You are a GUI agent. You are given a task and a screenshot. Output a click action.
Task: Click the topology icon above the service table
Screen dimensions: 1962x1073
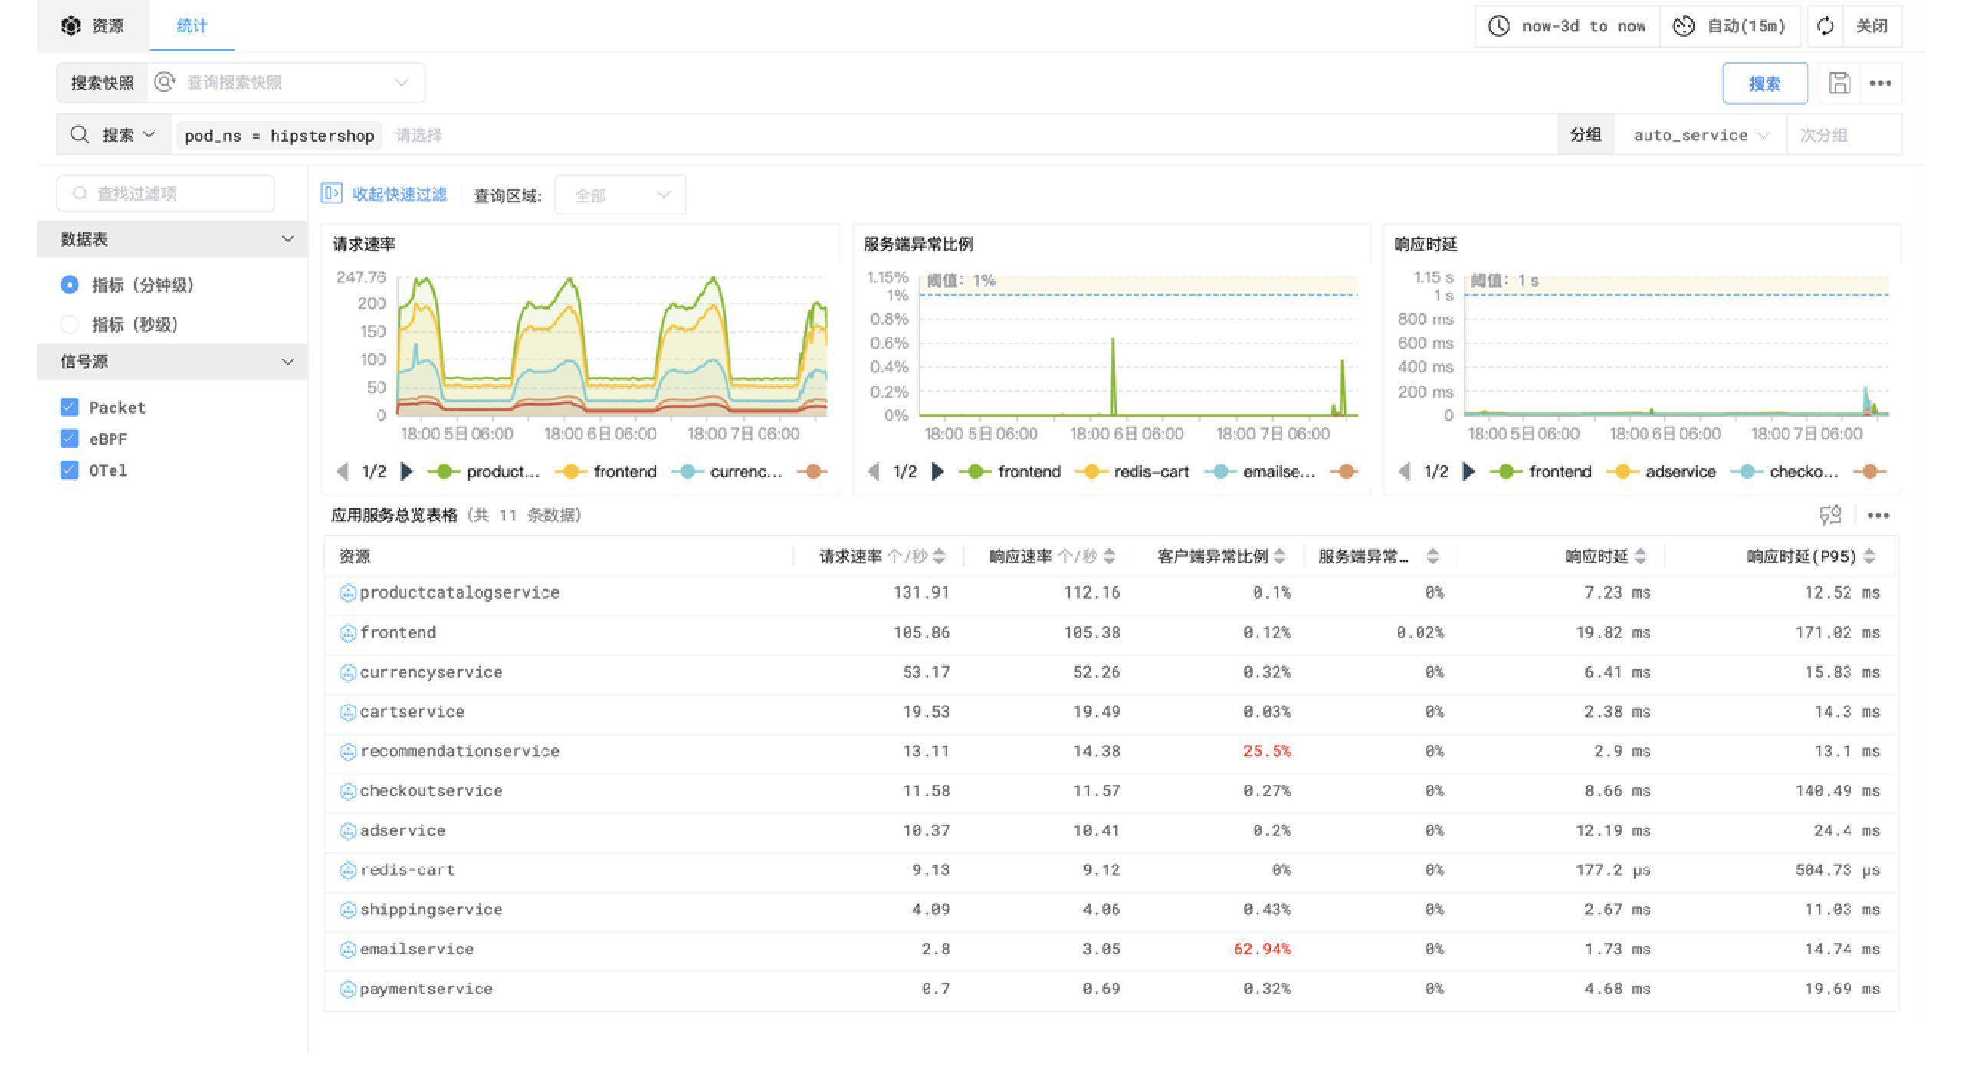tap(1831, 516)
